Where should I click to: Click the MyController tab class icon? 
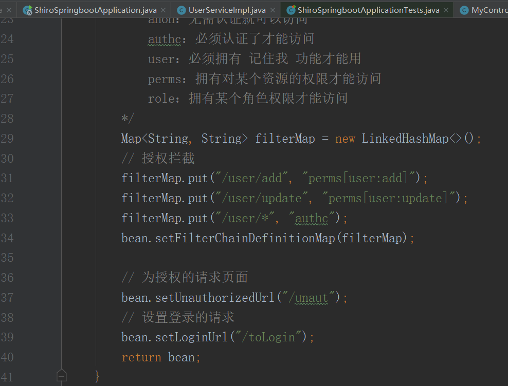click(464, 10)
